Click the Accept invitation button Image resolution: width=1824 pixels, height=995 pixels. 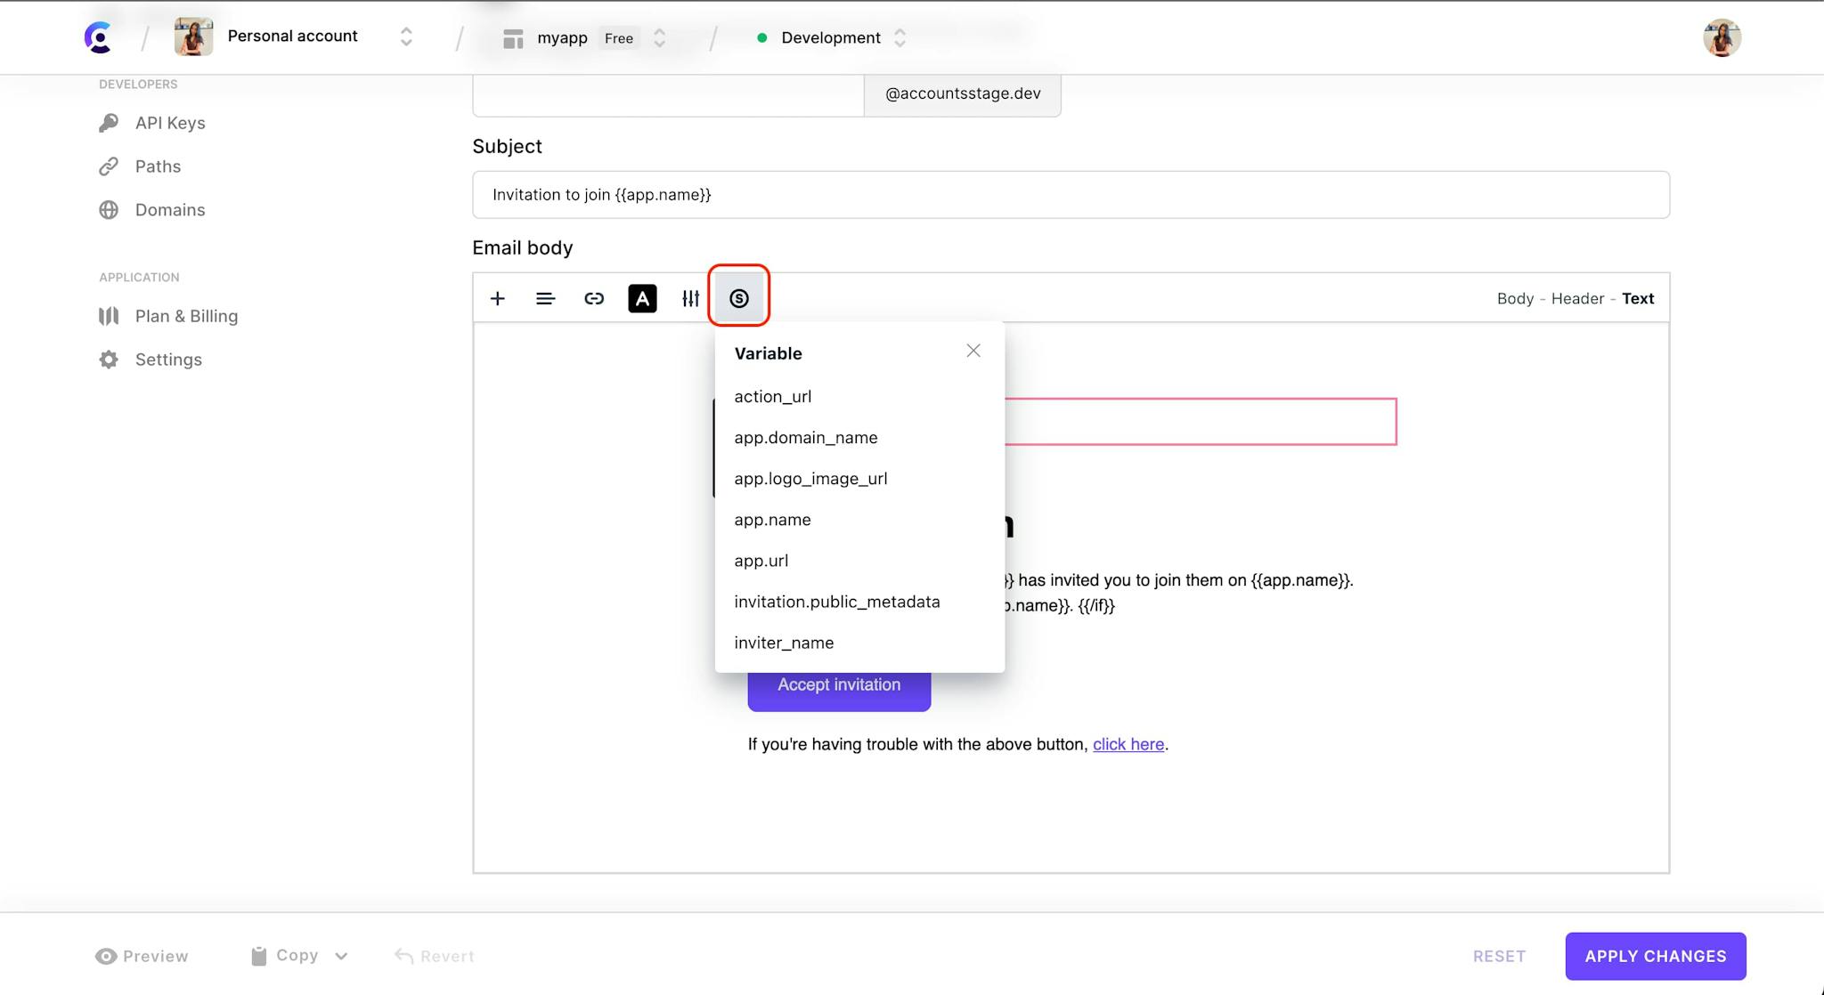[x=840, y=684]
